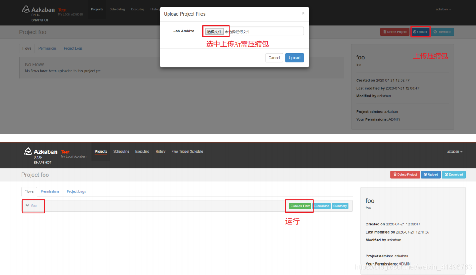Click the Upload icon button in project header
476x275 pixels.
pos(420,31)
